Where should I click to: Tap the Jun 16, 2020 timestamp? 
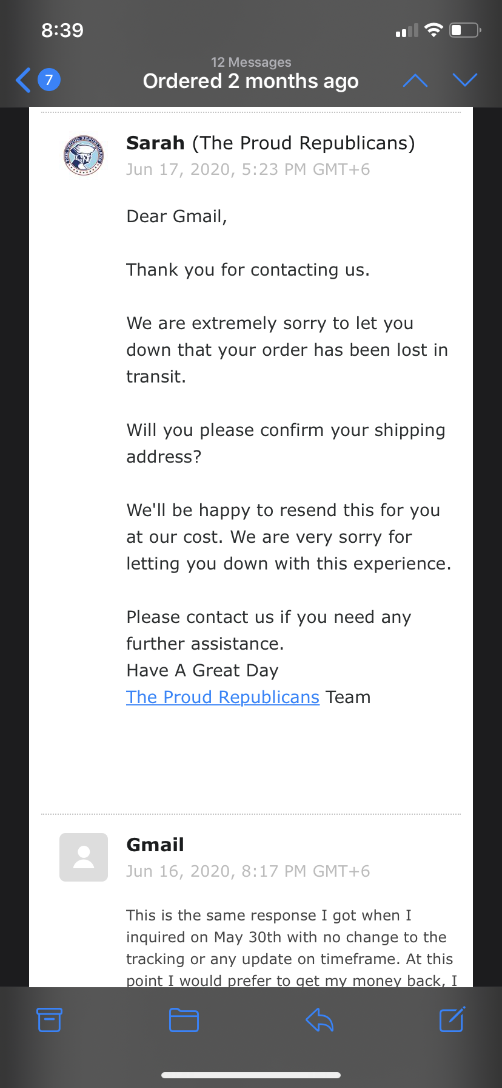click(x=248, y=871)
